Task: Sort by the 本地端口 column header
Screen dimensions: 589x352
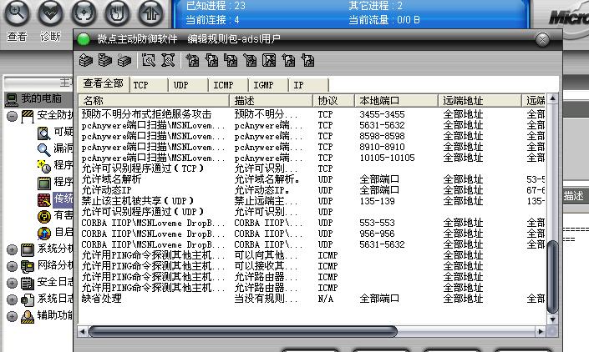Action: (x=397, y=100)
